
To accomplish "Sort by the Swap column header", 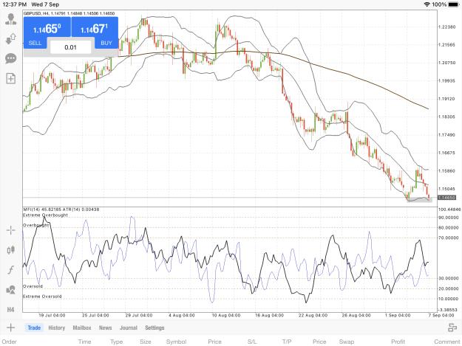I will click(x=347, y=342).
